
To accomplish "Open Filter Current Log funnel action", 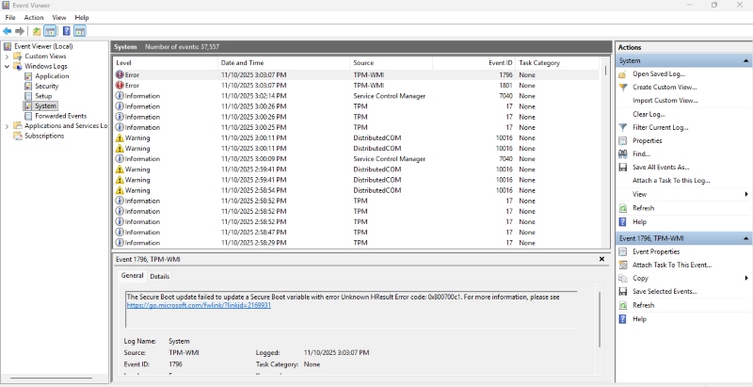I will tap(660, 127).
